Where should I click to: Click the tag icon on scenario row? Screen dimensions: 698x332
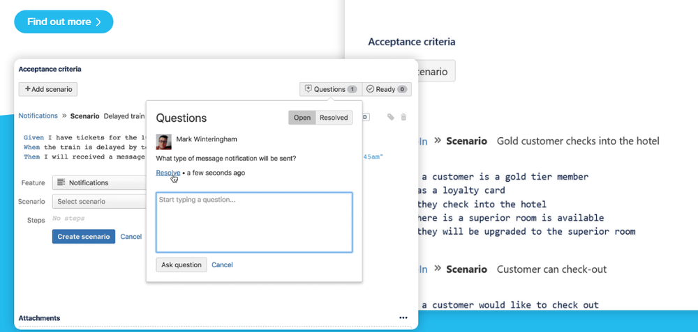tap(390, 117)
